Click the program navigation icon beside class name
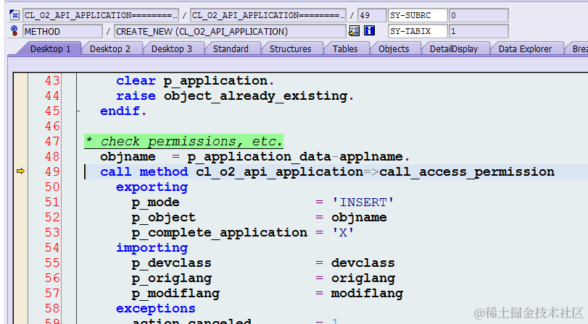 (x=15, y=15)
